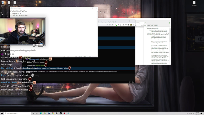Click the Zotero sync status icon at right

click(169, 23)
